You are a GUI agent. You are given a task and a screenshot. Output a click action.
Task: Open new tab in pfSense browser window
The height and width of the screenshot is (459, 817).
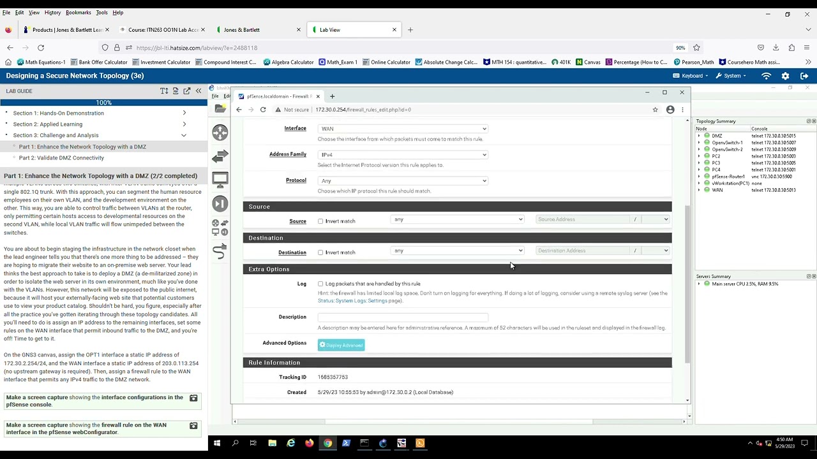tap(332, 96)
